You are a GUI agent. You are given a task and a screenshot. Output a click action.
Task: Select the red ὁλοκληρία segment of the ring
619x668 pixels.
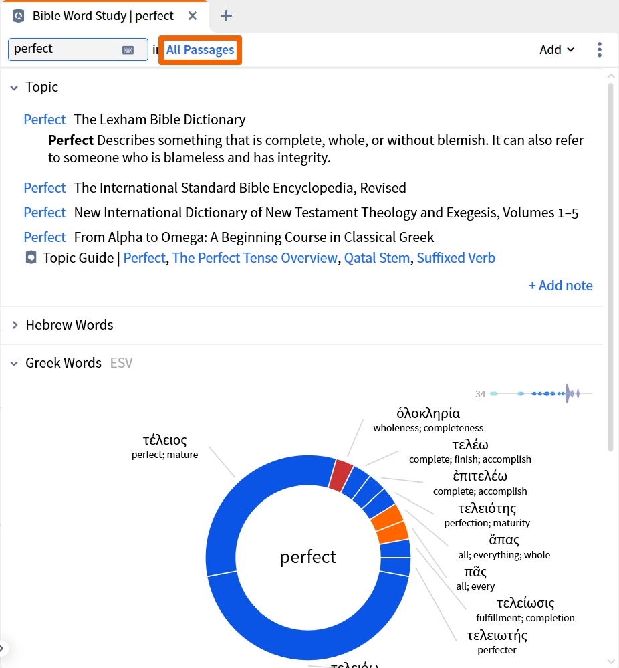341,475
